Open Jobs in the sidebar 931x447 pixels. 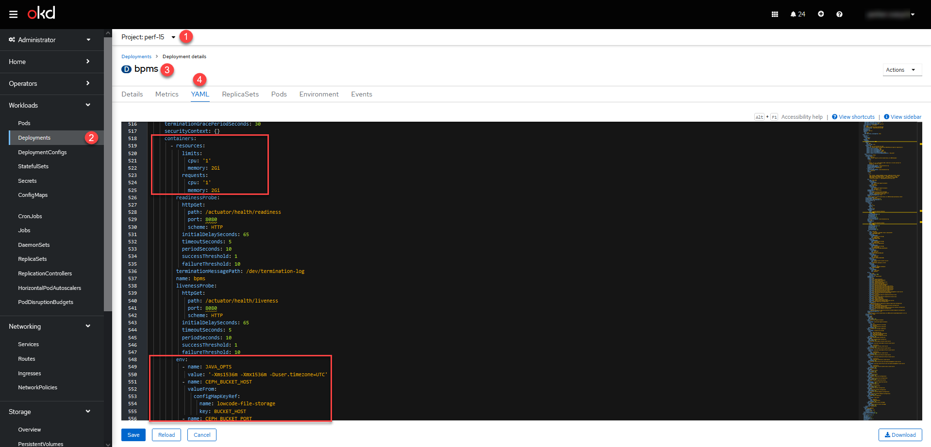tap(24, 230)
